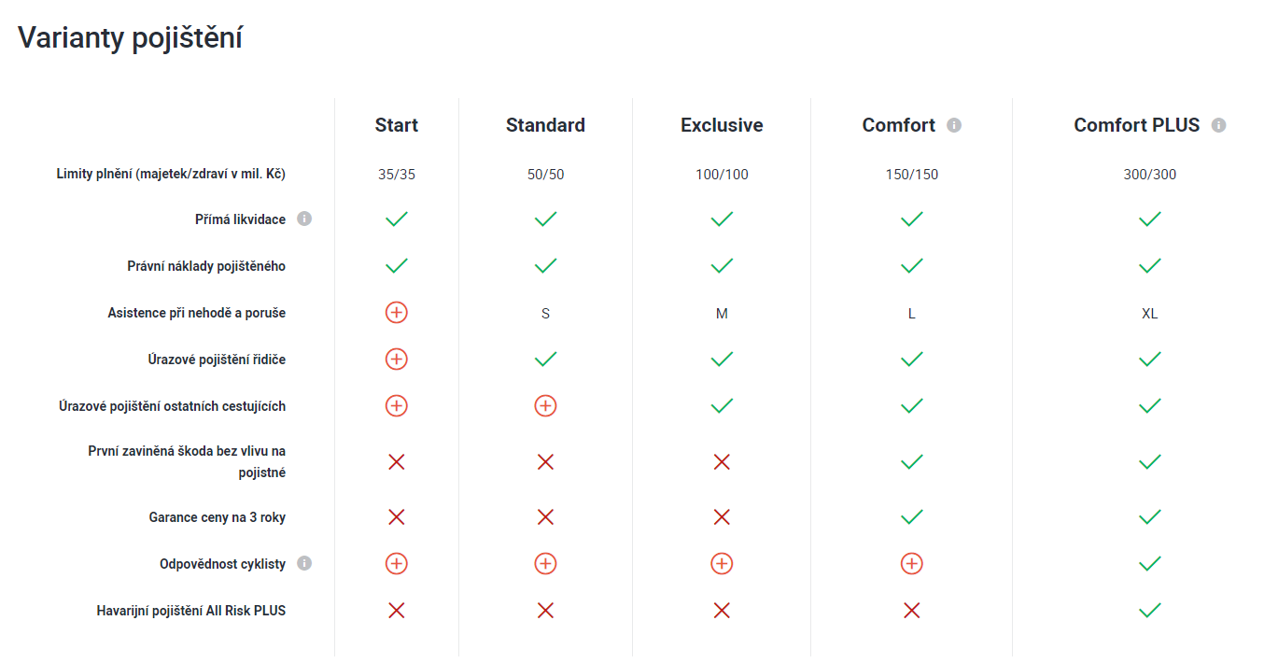Add Úrazové pojištění ostatních cestujících in Start
This screenshot has width=1278, height=663.
point(397,405)
